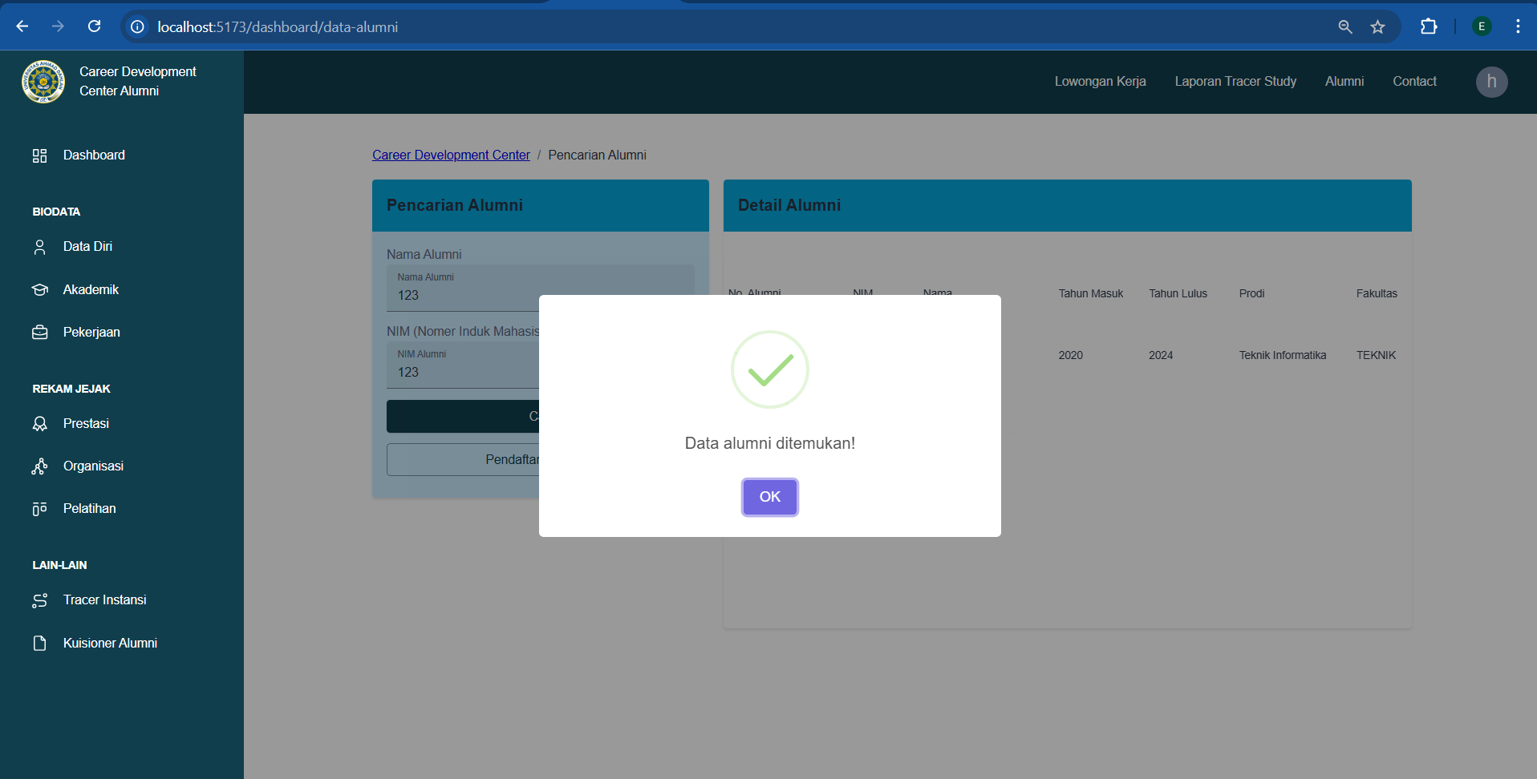Click the Pekerjaan briefcase icon
The width and height of the screenshot is (1537, 779).
(x=39, y=333)
